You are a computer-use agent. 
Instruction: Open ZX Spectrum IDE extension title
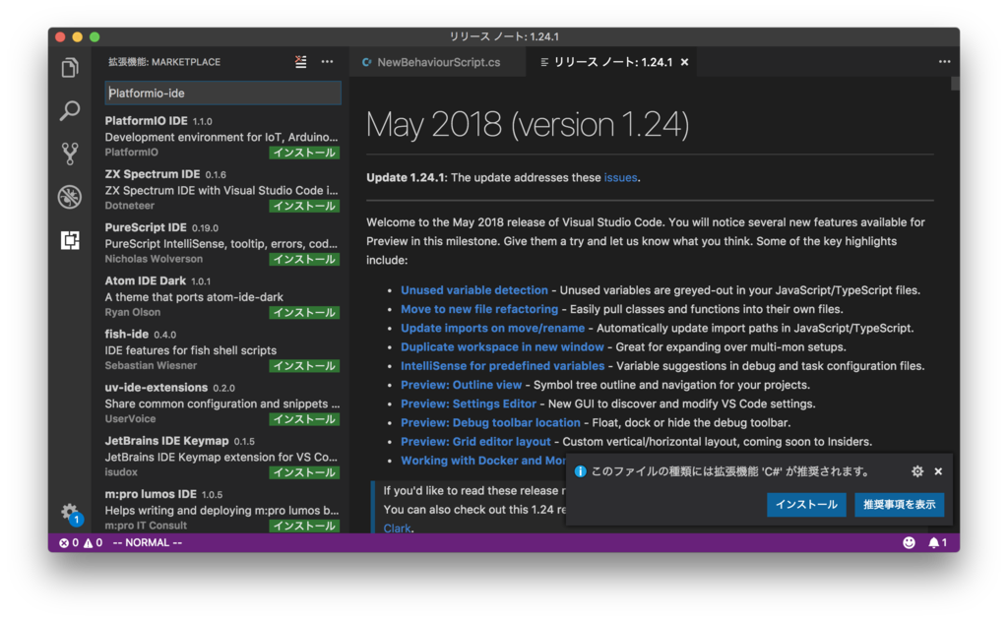[153, 174]
